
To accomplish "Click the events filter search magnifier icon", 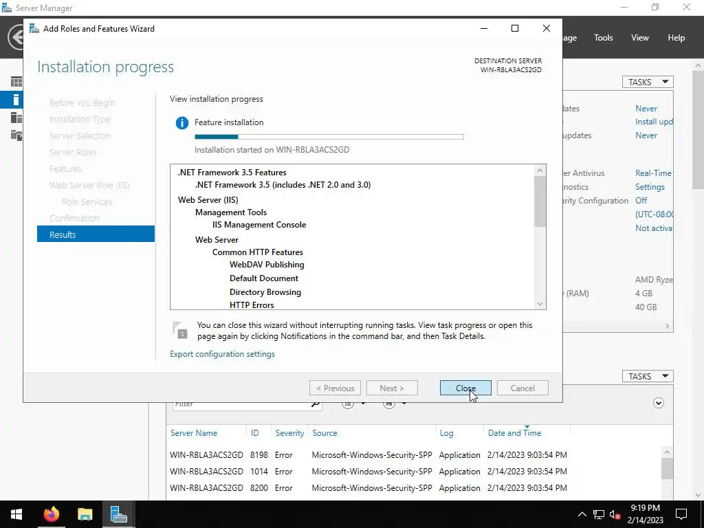I will click(316, 404).
